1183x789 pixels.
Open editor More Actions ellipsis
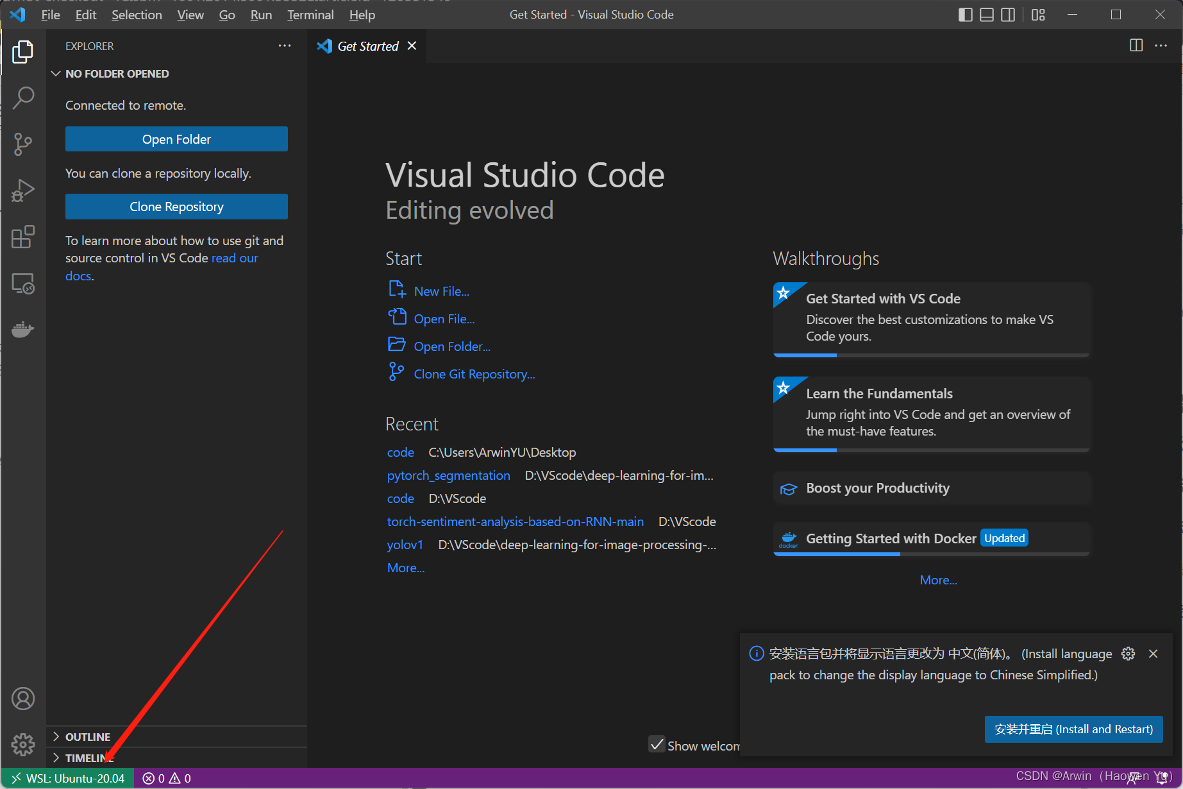[x=1161, y=46]
